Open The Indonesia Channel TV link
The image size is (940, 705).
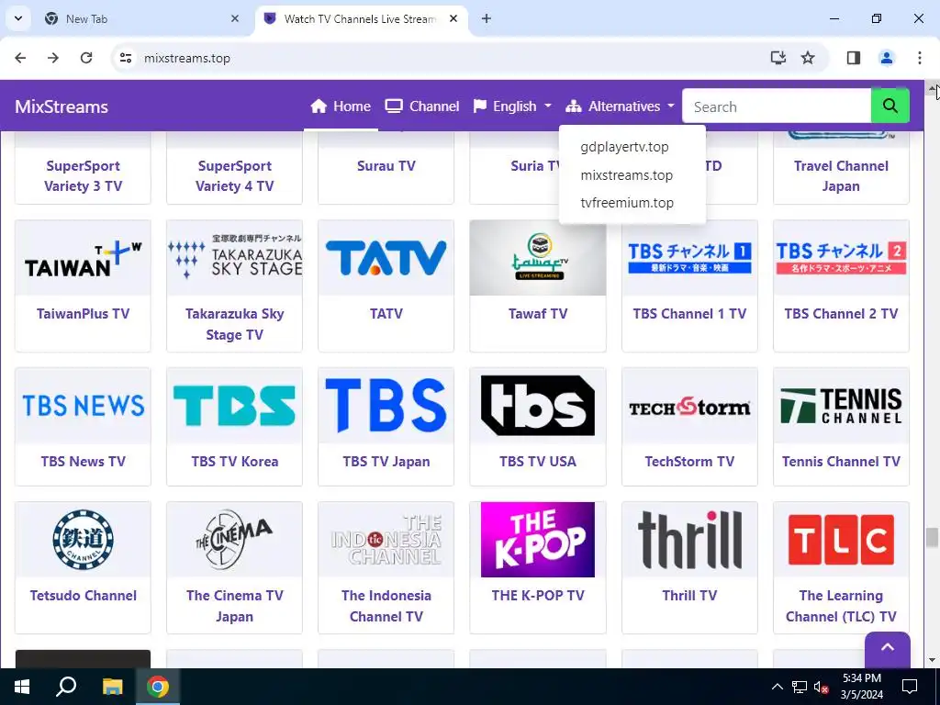point(386,606)
